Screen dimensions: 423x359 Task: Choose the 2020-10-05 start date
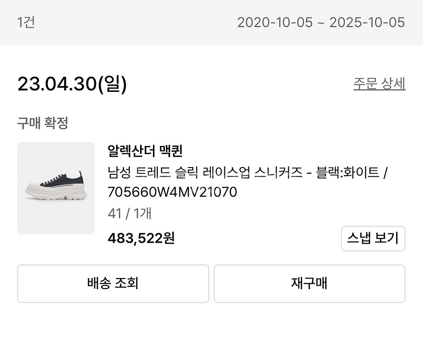[275, 22]
